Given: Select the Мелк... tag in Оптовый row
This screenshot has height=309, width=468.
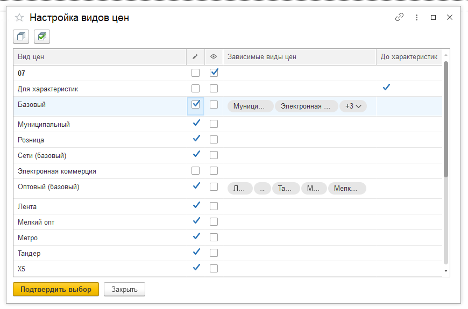Looking at the screenshot, I should [x=347, y=188].
